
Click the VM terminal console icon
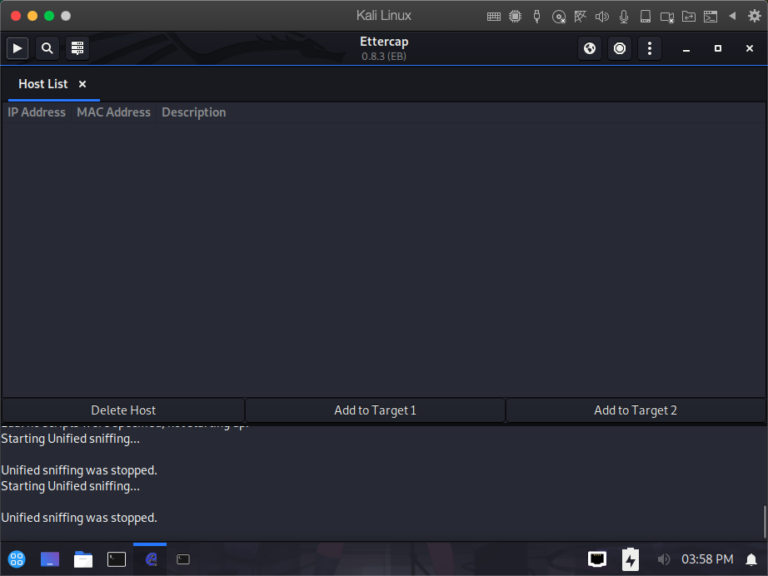[711, 16]
